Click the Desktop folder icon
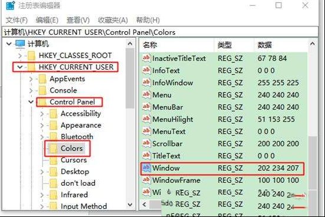Screen dimensions: 325x217 (54, 172)
